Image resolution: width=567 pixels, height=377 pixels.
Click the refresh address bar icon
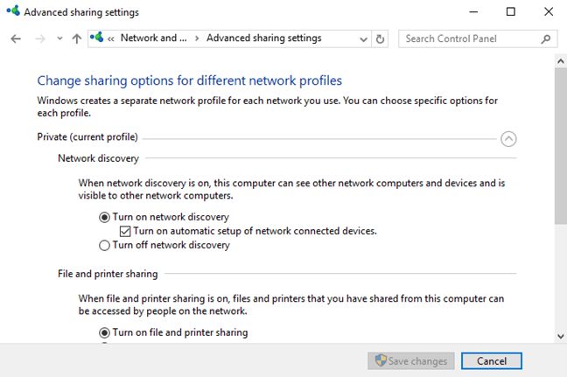[x=380, y=38]
